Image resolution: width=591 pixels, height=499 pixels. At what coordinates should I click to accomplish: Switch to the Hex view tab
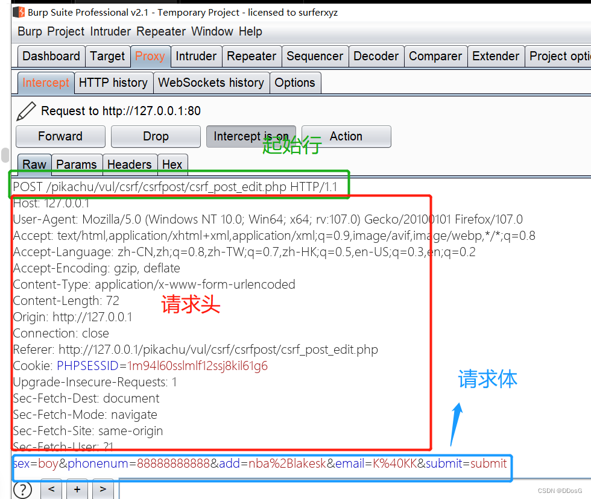(x=172, y=165)
